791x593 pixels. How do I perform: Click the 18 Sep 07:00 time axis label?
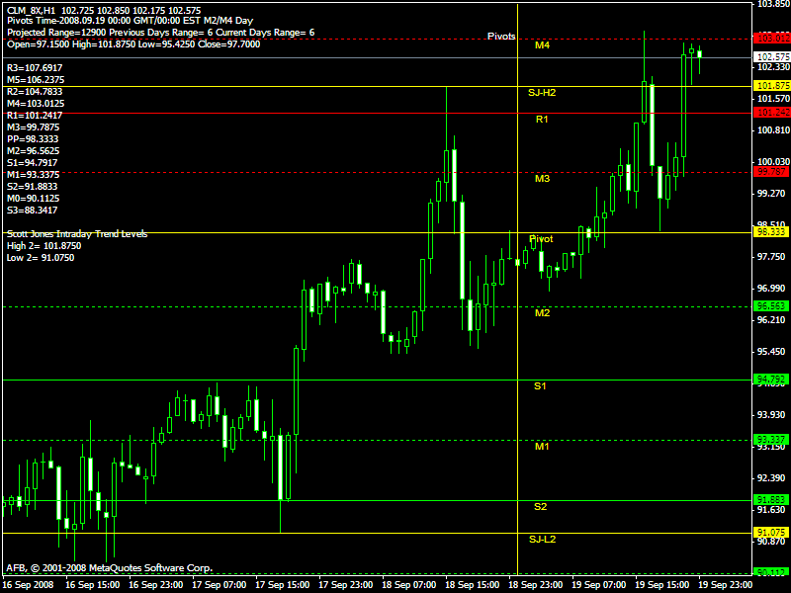[x=412, y=585]
